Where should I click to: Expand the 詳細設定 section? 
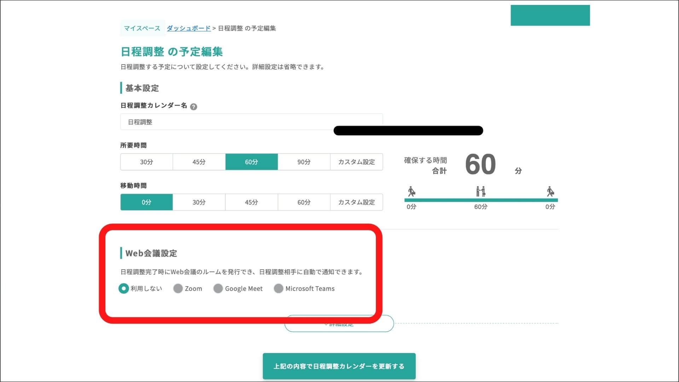point(339,323)
